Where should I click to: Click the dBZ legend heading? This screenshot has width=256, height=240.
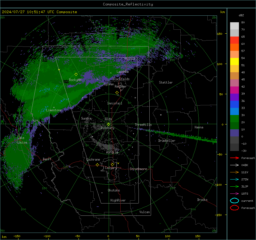click(241, 15)
